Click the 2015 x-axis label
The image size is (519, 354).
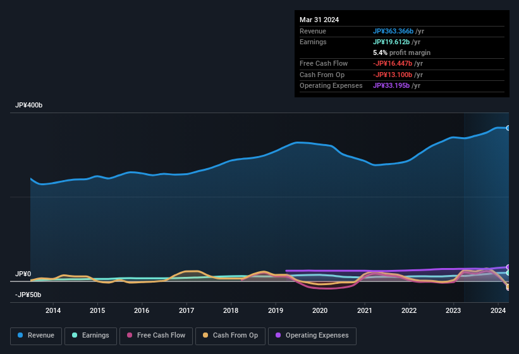pyautogui.click(x=97, y=310)
